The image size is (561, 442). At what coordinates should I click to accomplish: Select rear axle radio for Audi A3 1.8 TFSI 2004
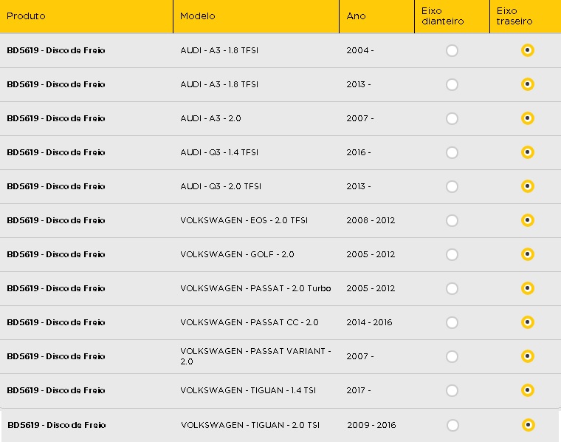coord(527,50)
